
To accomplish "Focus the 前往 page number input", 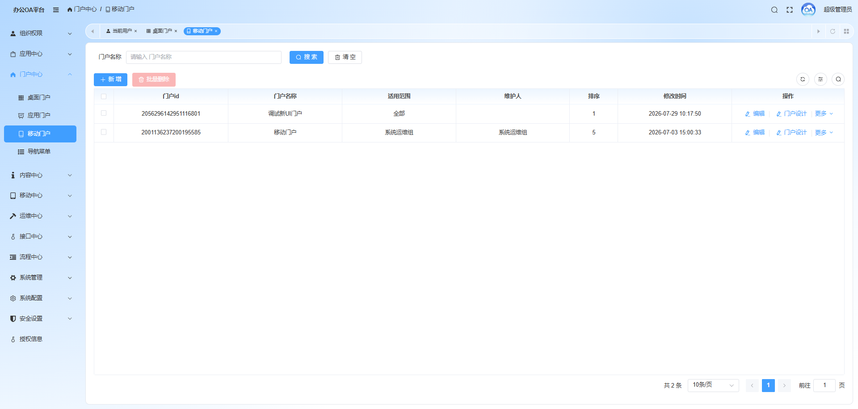I will tap(824, 385).
